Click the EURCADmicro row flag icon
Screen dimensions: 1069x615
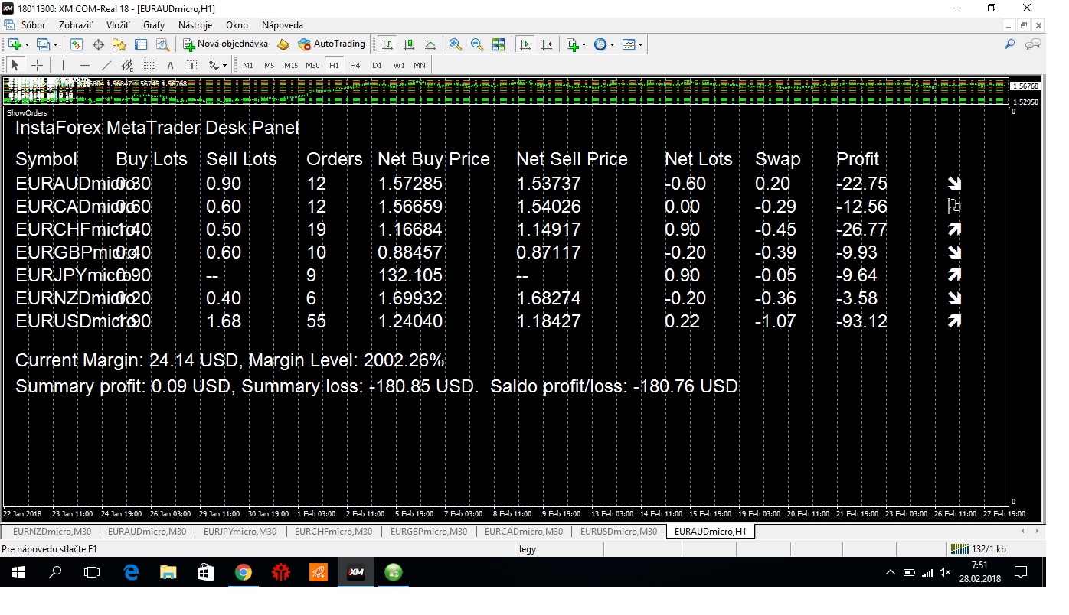(954, 207)
